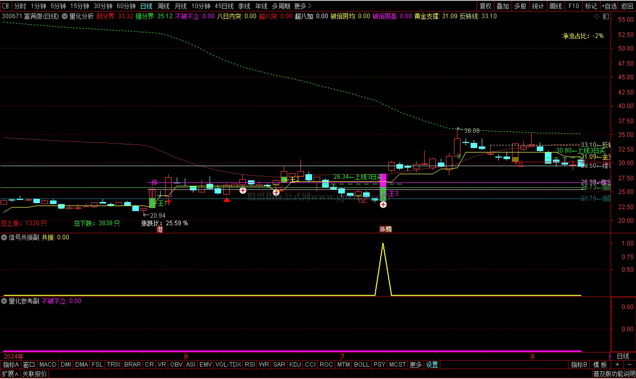Click the 叠加 overlay button
This screenshot has height=379, width=636.
coord(503,6)
